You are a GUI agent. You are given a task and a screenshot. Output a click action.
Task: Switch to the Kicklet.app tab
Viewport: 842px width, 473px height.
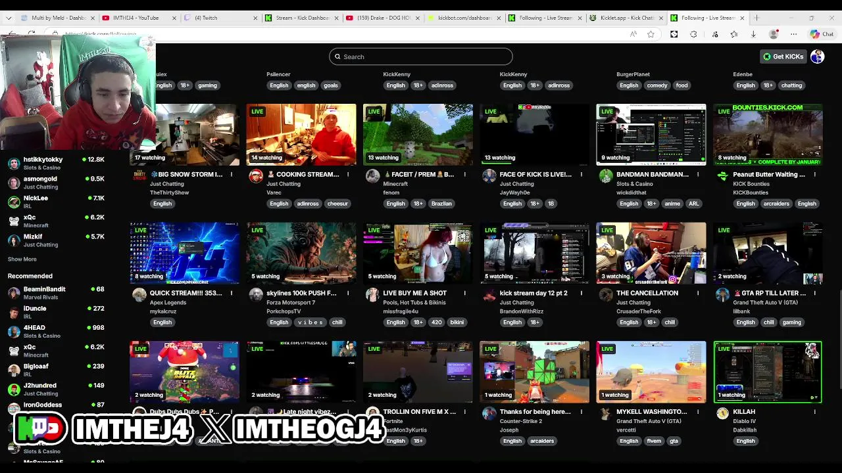626,18
